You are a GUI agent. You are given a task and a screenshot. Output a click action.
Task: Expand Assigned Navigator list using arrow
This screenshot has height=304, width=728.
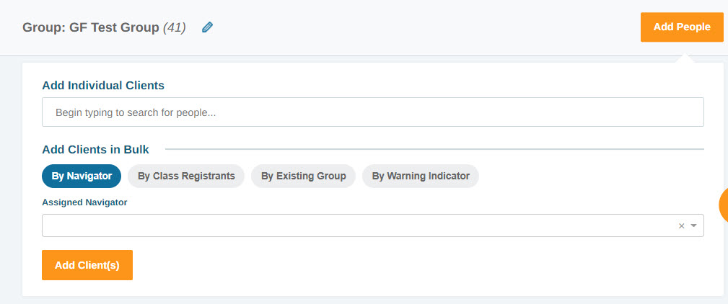(x=693, y=225)
